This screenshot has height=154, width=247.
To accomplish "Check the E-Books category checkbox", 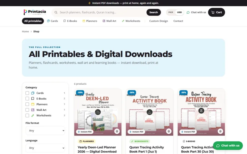I will tap(27, 99).
